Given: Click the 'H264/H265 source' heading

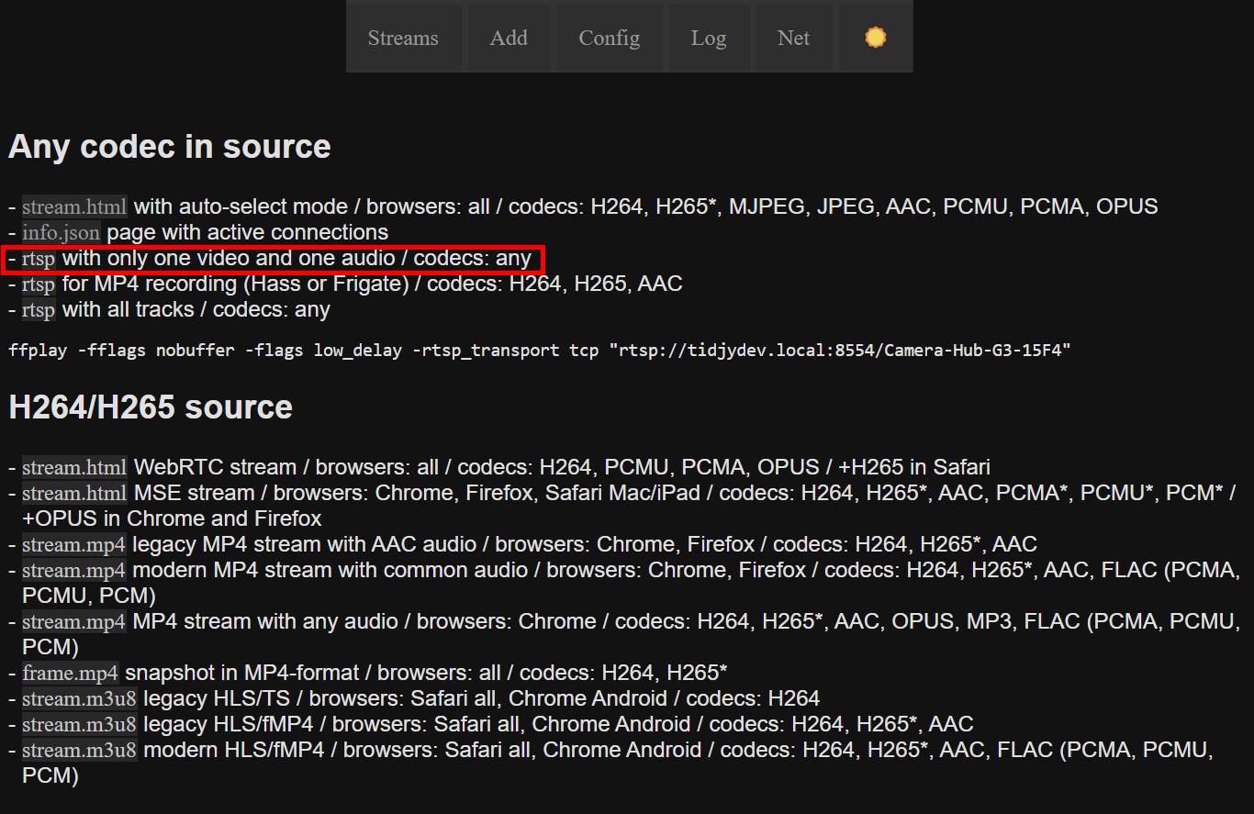Looking at the screenshot, I should 151,407.
